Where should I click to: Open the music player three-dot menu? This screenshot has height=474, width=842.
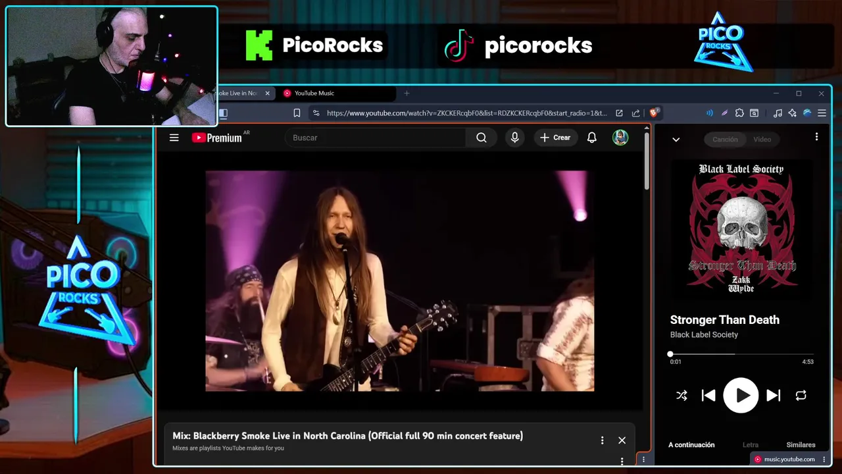[816, 137]
